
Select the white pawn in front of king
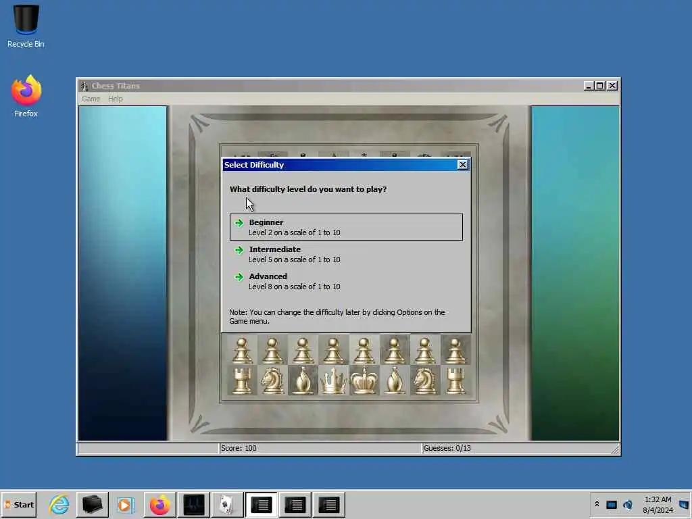[364, 351]
